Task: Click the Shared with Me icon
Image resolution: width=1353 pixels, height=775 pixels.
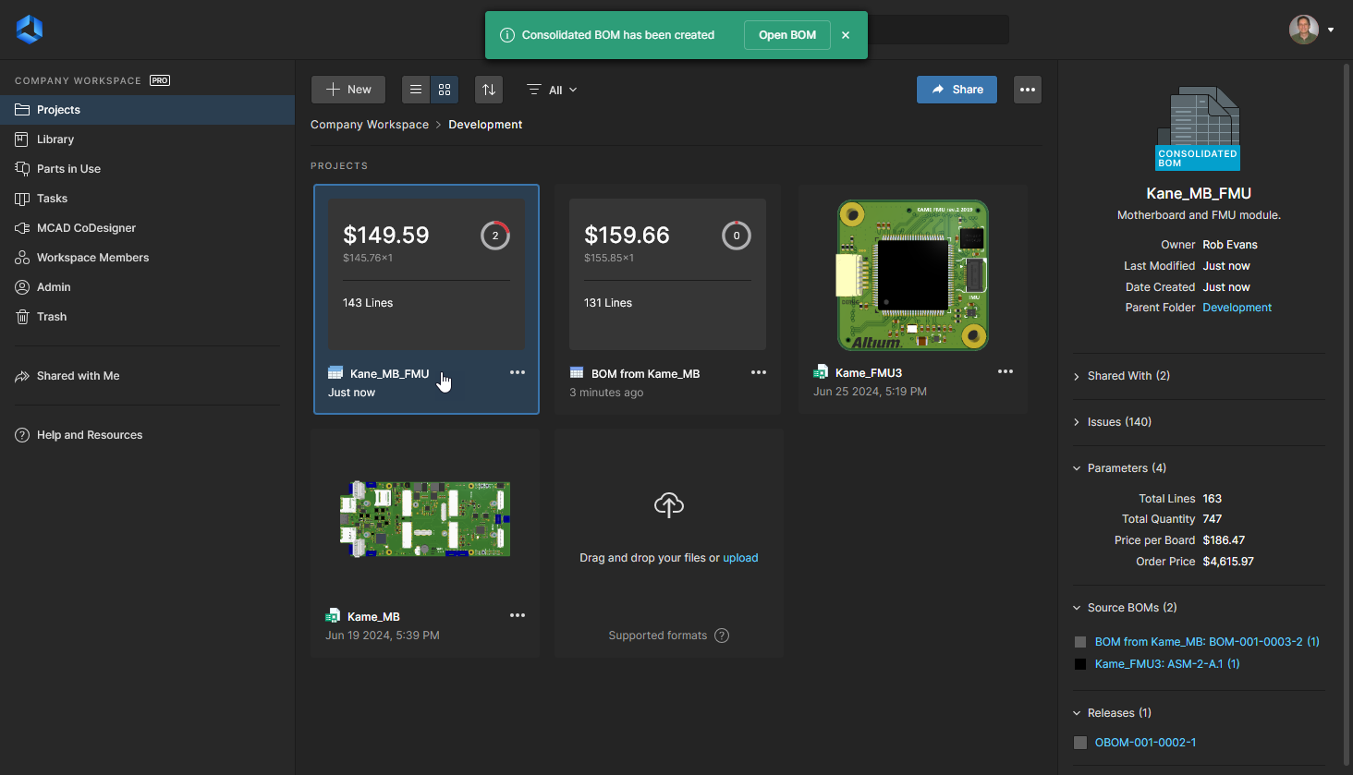Action: point(22,376)
